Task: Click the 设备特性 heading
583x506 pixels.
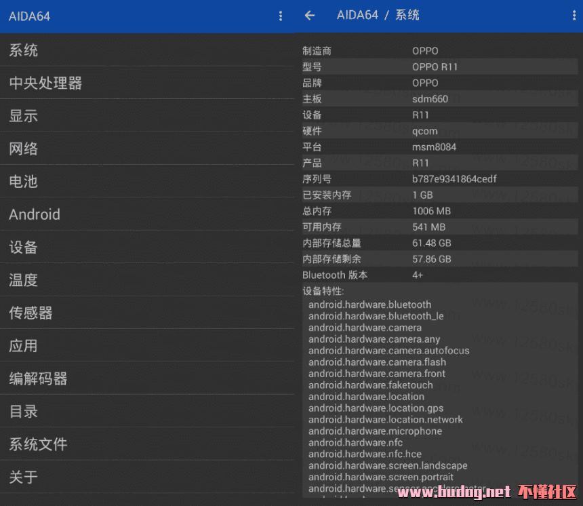Action: click(x=323, y=291)
